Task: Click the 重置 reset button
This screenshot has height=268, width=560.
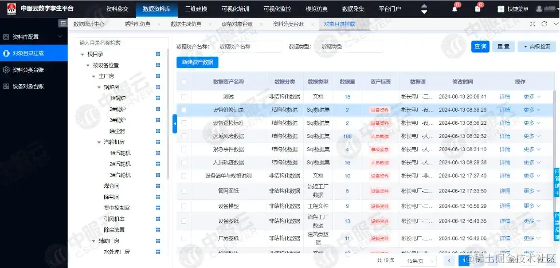Action: tap(503, 46)
